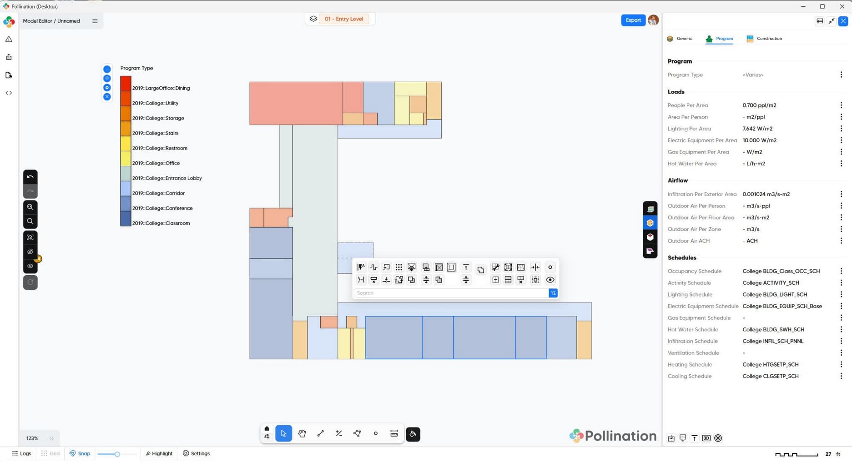Toggle Snap in the status bar

coord(80,453)
